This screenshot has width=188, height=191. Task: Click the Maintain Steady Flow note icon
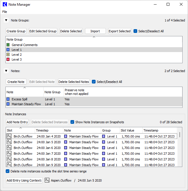[x=8, y=104]
